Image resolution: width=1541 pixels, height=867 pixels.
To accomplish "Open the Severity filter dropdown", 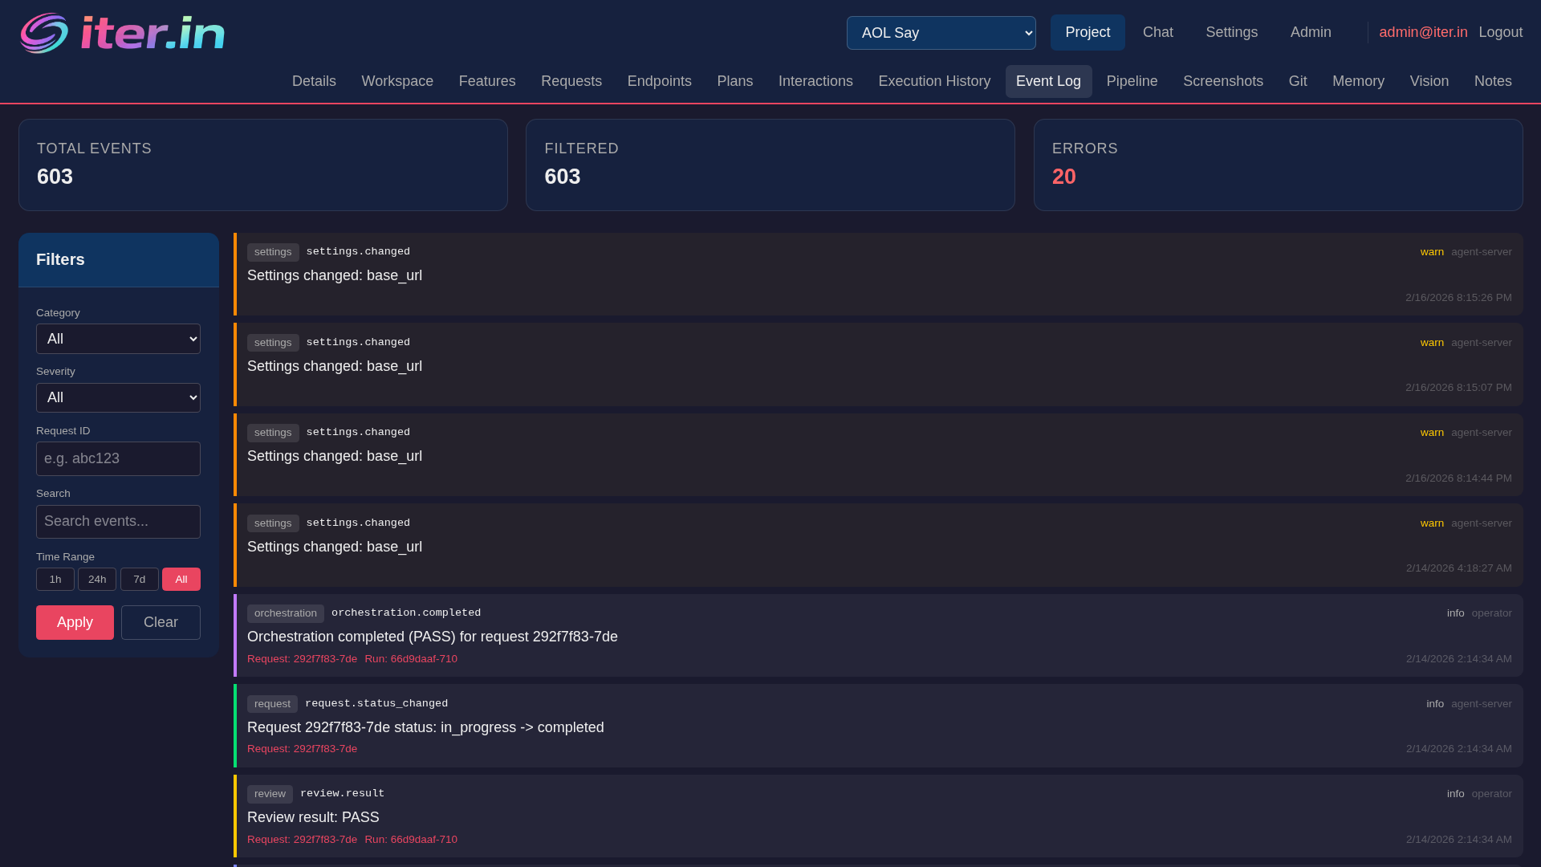I will point(118,397).
